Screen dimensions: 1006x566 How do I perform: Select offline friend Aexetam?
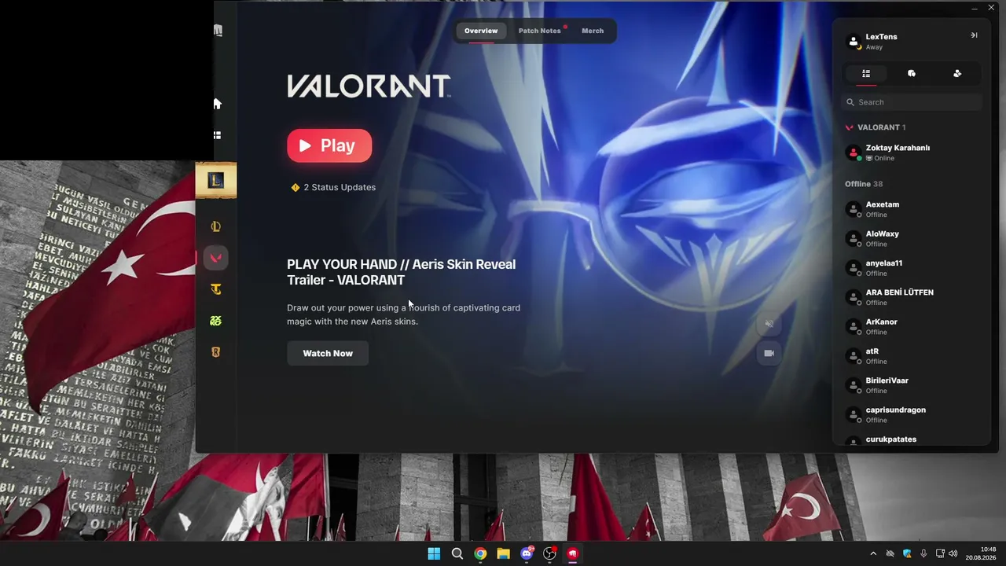(x=912, y=209)
